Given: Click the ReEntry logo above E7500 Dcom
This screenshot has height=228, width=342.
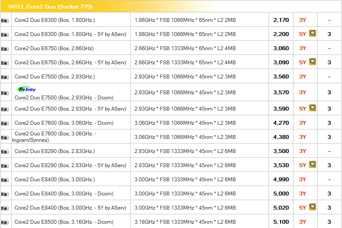Looking at the screenshot, I should [27, 90].
